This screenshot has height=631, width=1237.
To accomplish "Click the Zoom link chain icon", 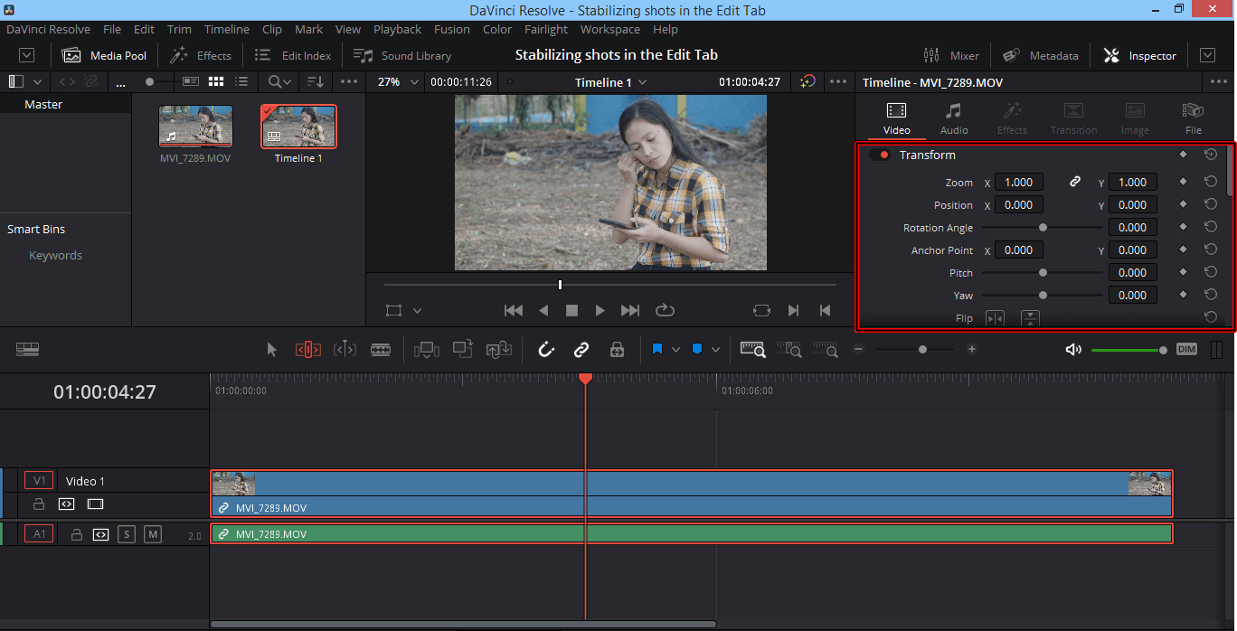I will point(1075,182).
